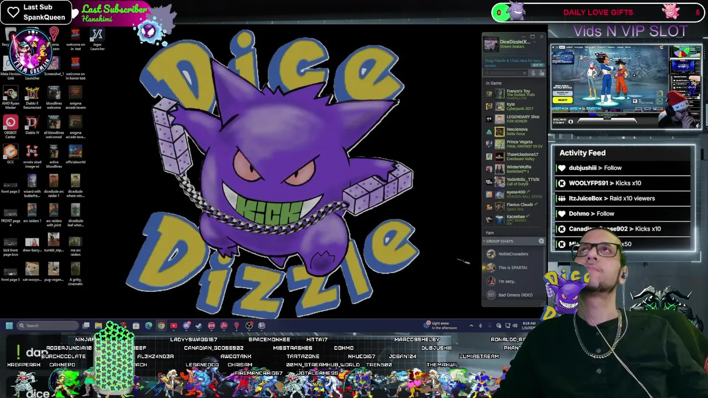The image size is (708, 398).
Task: Open chat with friend Kyle playing Cyberpunk 2077
Action: click(x=514, y=106)
